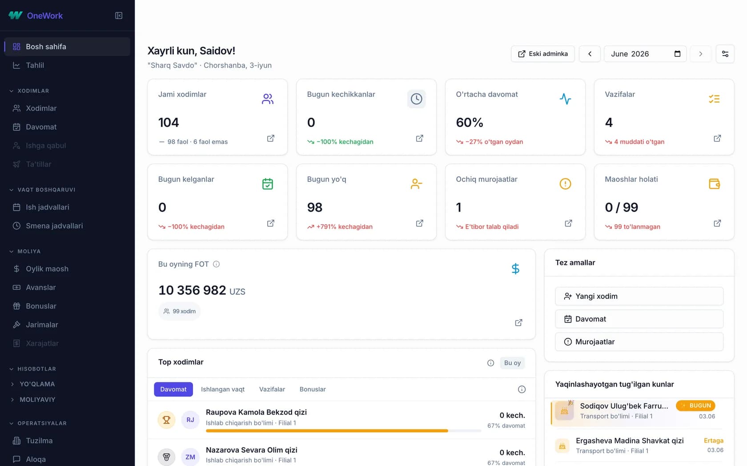Click the 99 xodim chip
The height and width of the screenshot is (466, 747).
[180, 312]
